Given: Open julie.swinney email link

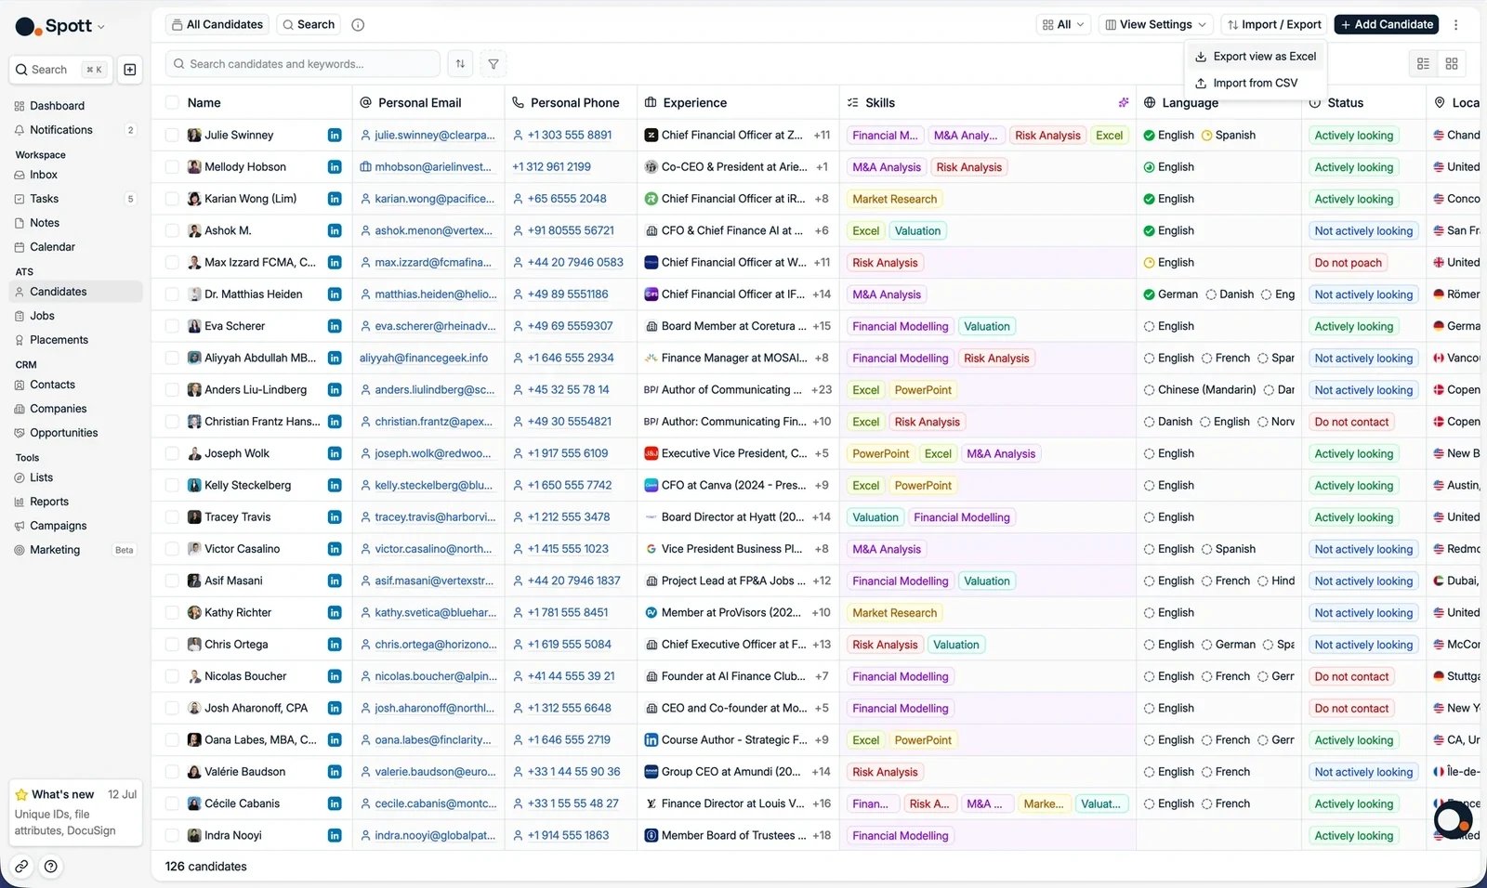Looking at the screenshot, I should click(x=434, y=136).
